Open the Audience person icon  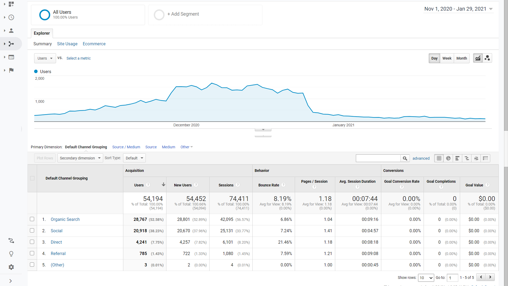(11, 31)
